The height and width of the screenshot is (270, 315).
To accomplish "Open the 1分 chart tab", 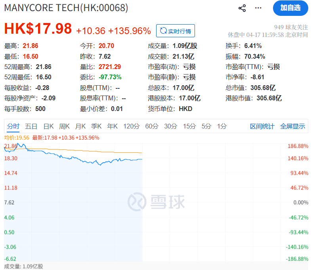I will pos(222,126).
